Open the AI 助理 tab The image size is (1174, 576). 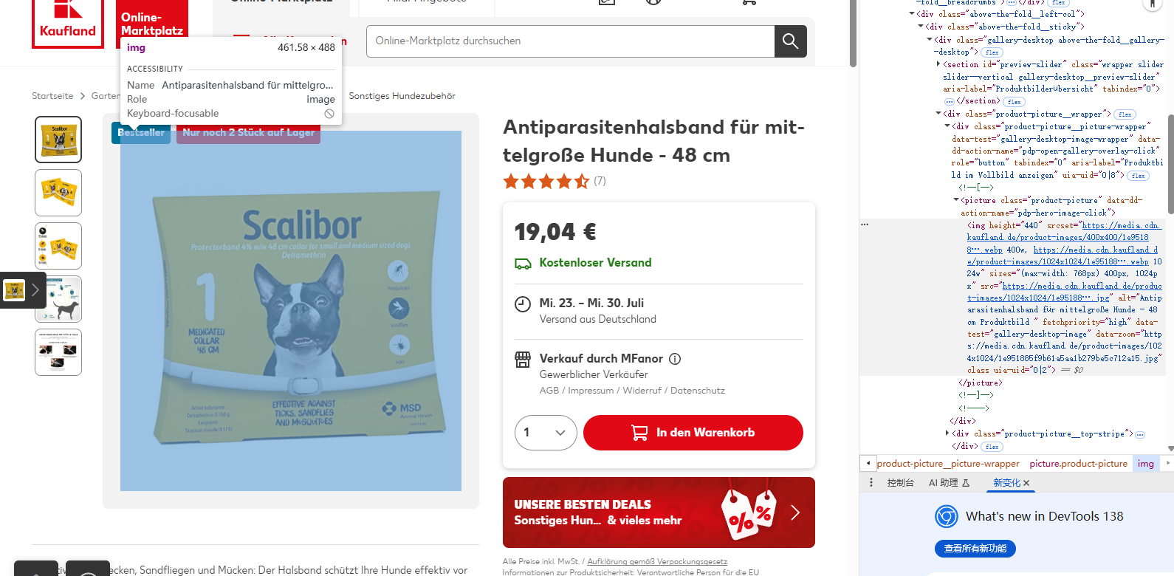pos(949,483)
